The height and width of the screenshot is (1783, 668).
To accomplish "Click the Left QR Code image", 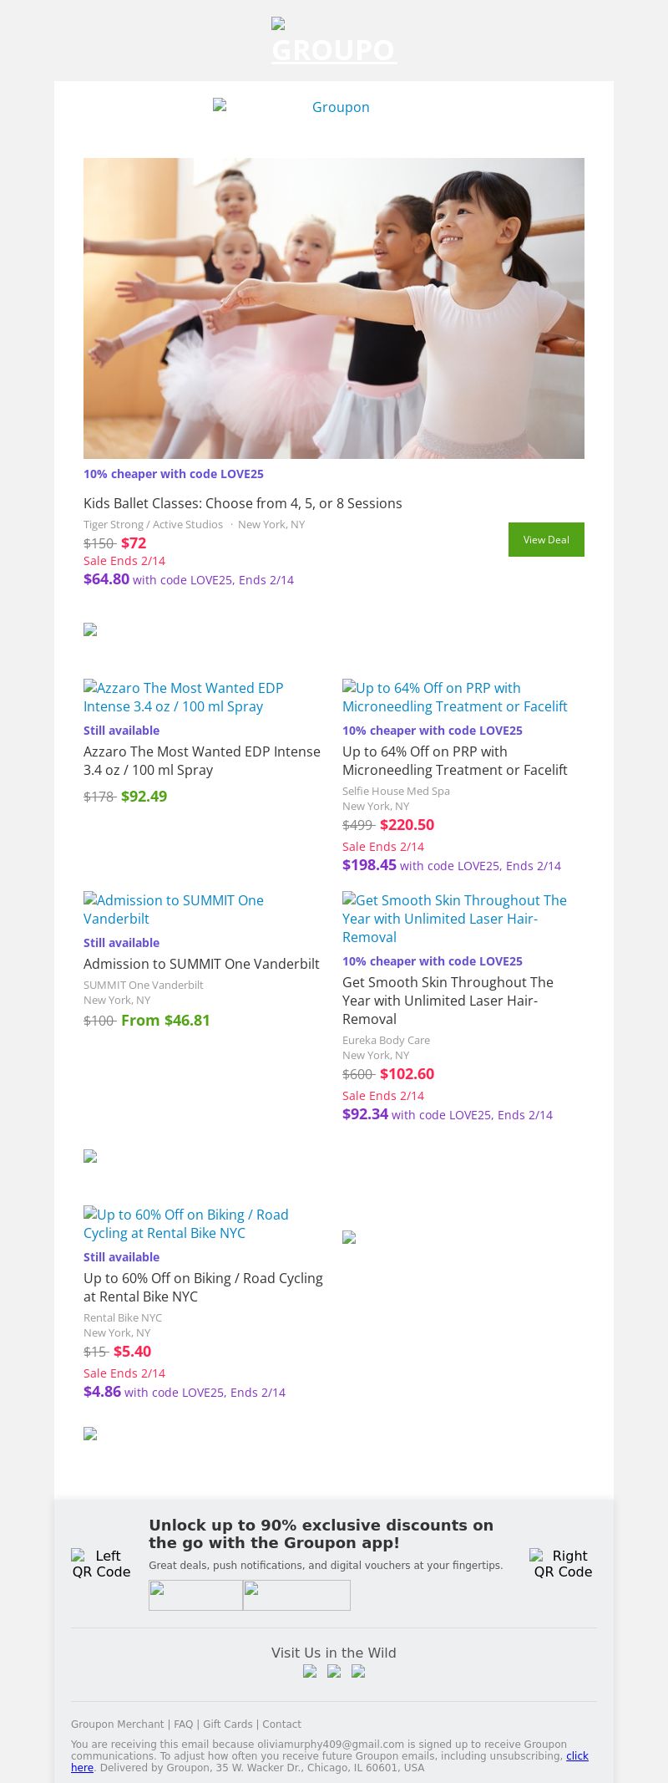I will click(x=101, y=1563).
